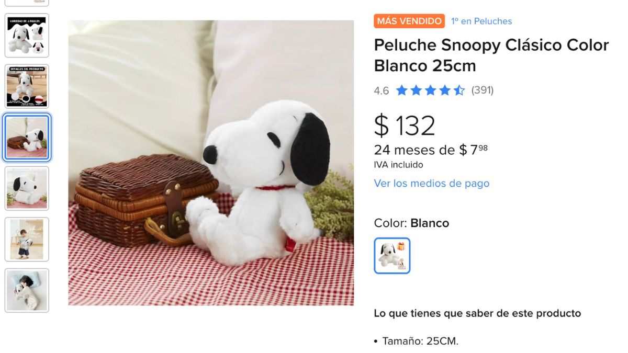Open the 1º en Peluches link
Image resolution: width=628 pixels, height=353 pixels.
point(481,21)
